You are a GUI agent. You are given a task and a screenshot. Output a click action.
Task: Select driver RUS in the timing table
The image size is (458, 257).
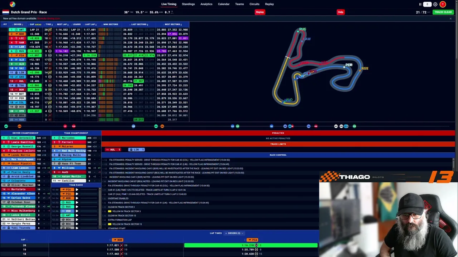pyautogui.click(x=18, y=51)
